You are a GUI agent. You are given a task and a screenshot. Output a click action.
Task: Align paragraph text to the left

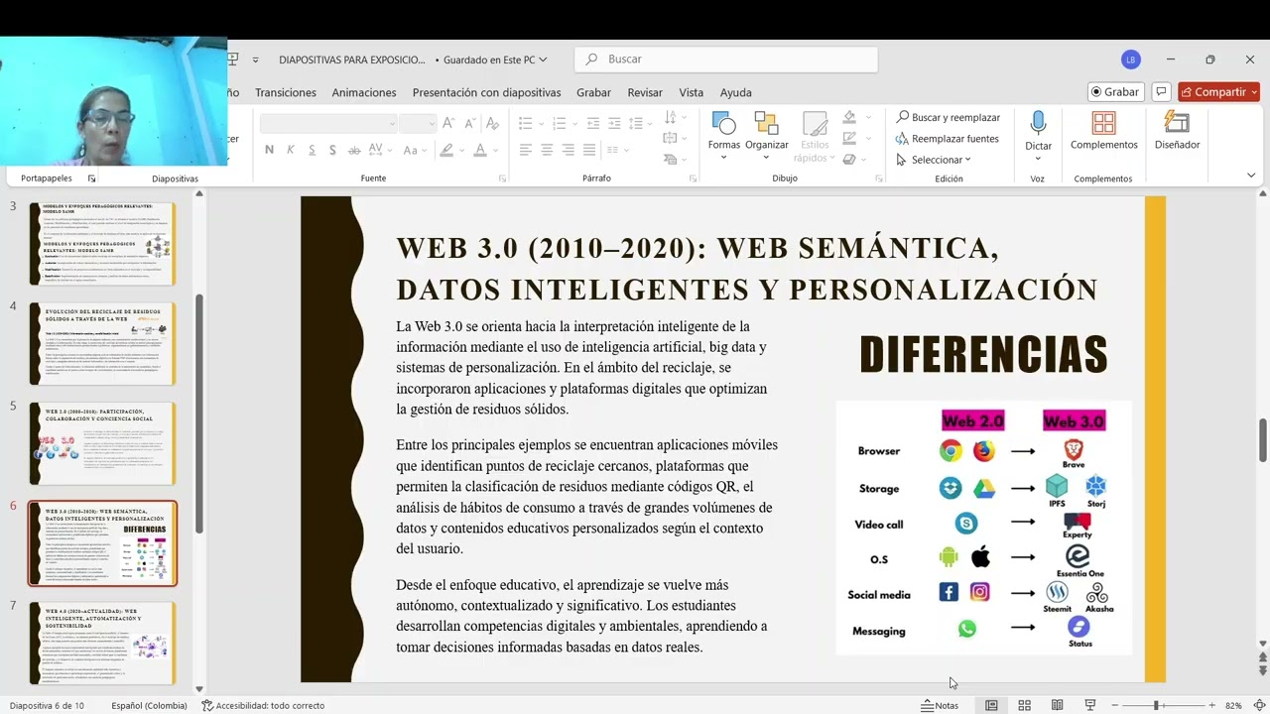pyautogui.click(x=525, y=150)
